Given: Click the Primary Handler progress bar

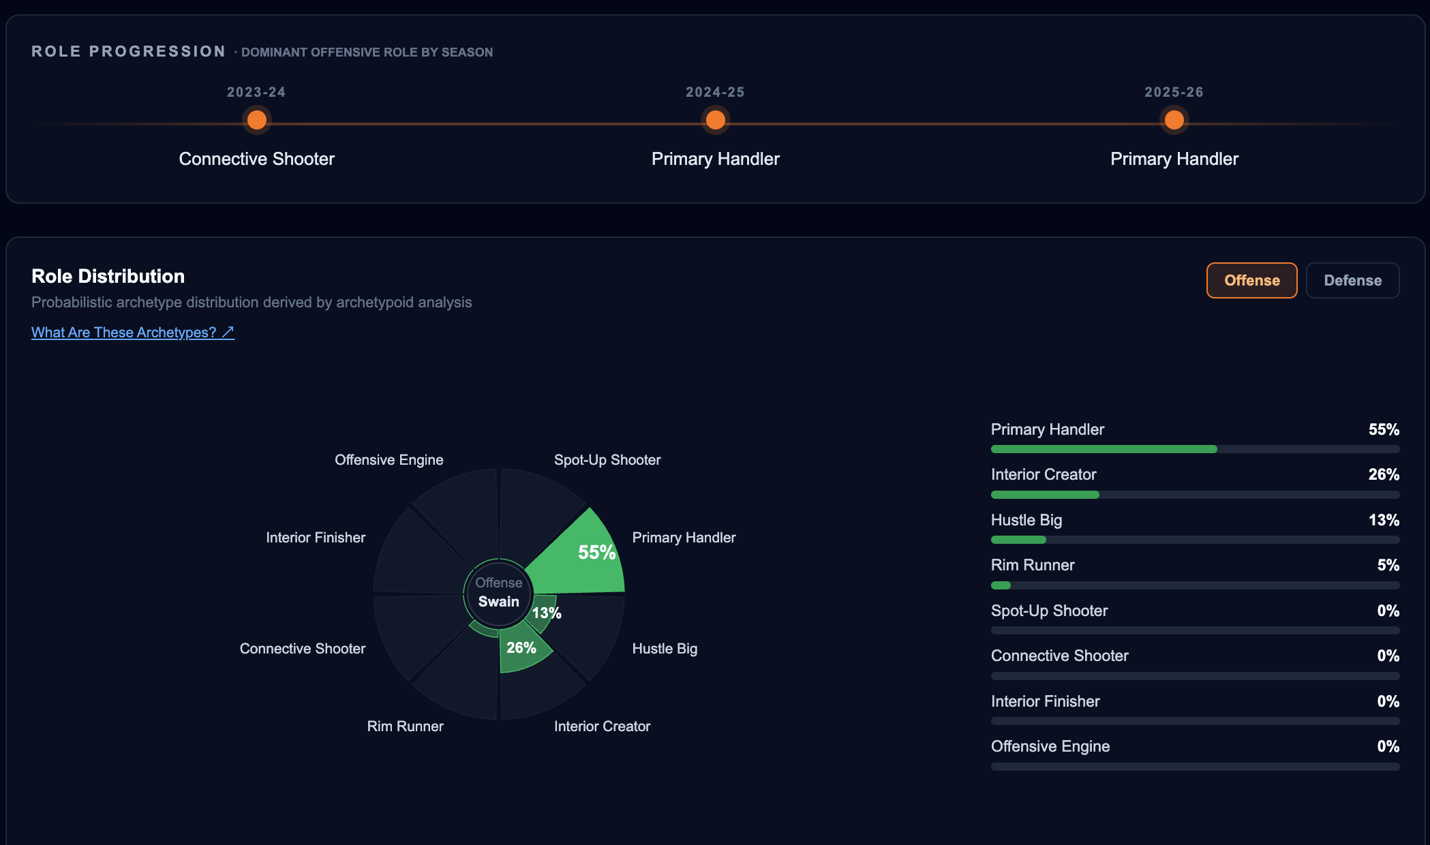Looking at the screenshot, I should click(1195, 449).
